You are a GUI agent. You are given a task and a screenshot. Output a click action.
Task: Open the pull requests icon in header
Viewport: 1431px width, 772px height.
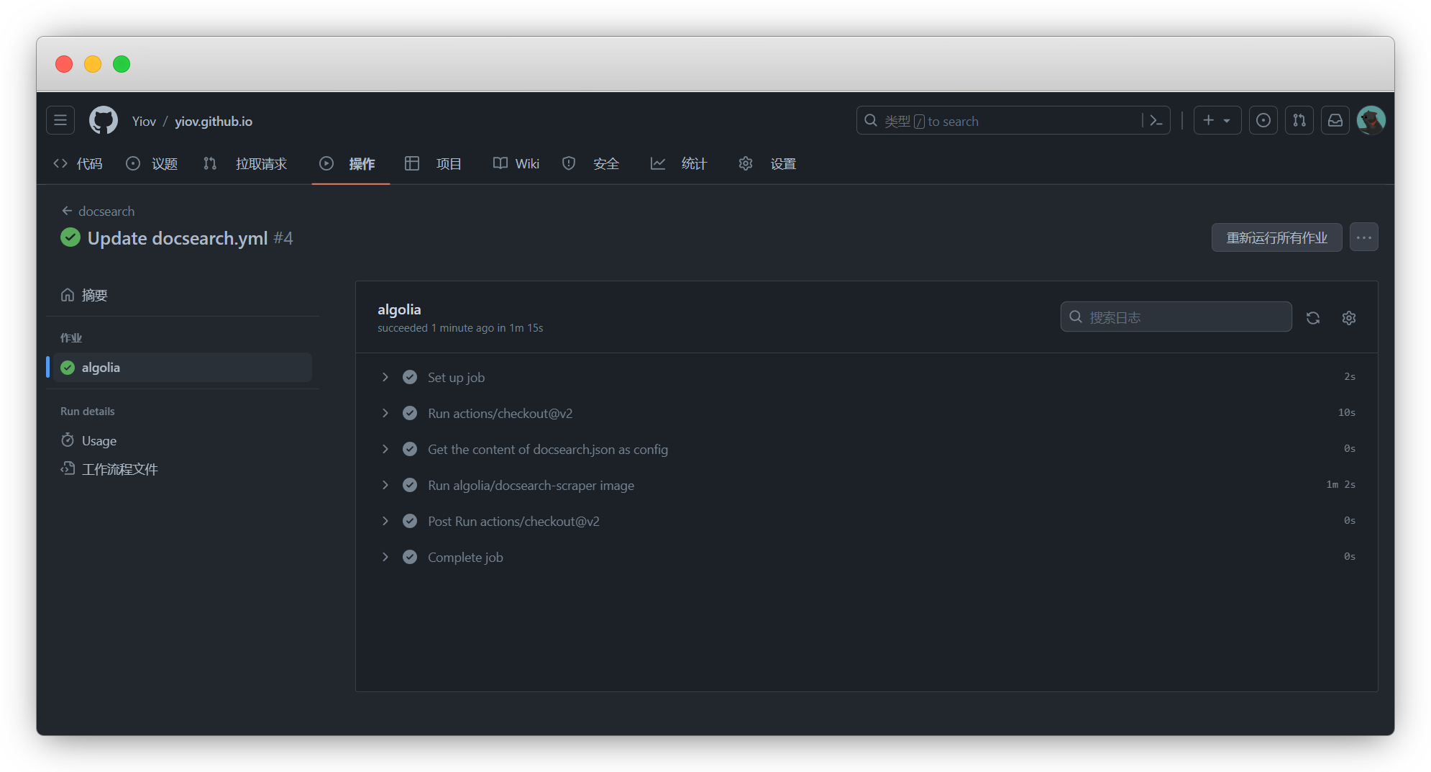(x=1299, y=120)
